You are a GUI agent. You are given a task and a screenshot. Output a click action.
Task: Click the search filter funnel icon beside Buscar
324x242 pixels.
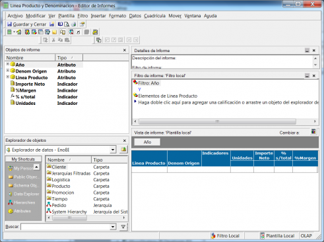coord(123,227)
